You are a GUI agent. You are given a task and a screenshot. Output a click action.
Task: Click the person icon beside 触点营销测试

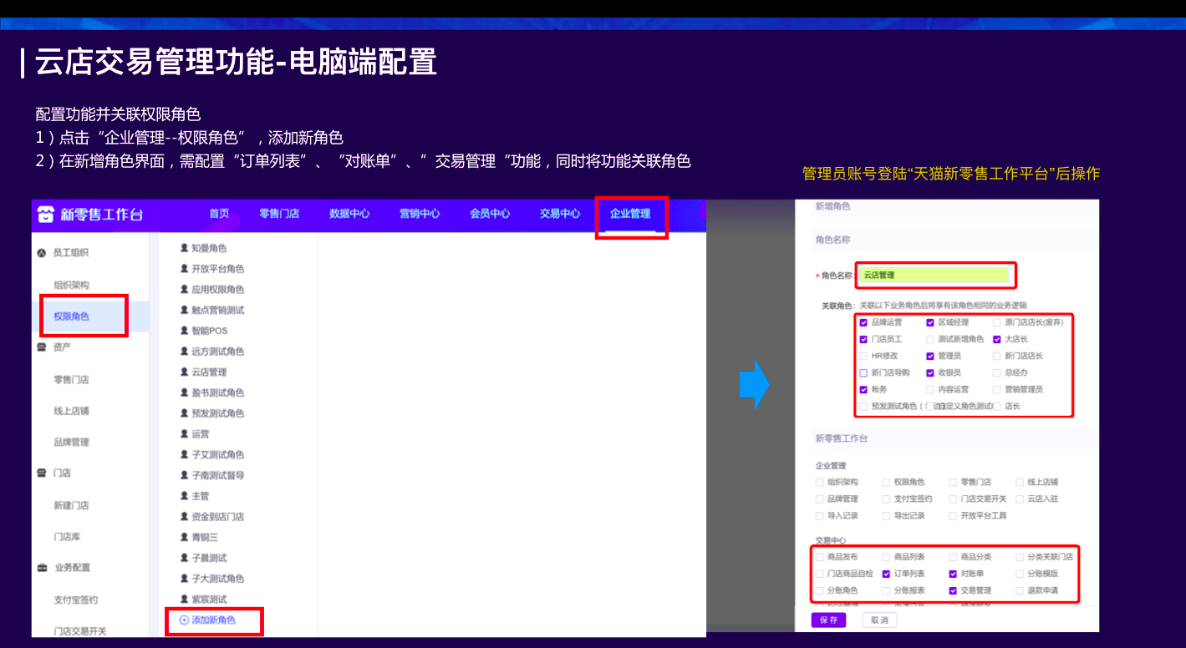point(185,310)
